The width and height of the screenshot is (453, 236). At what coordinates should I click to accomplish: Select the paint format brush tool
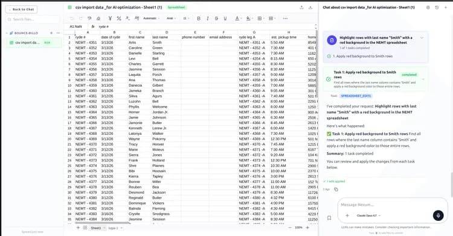coord(89,19)
